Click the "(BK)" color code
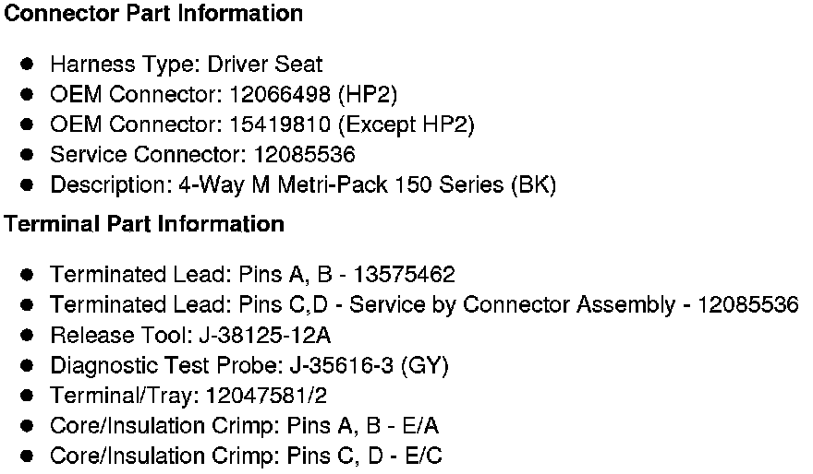 tap(533, 184)
